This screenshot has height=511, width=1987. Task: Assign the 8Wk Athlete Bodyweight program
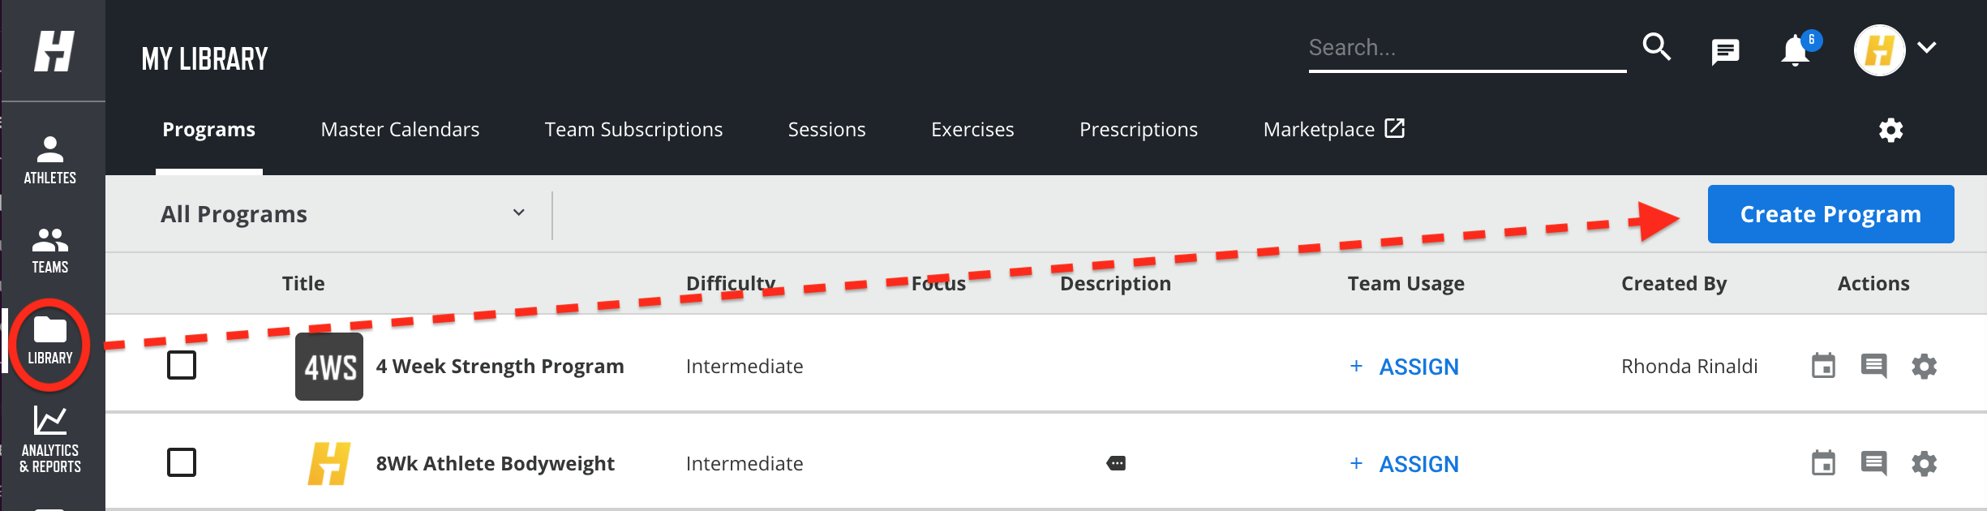pyautogui.click(x=1404, y=463)
